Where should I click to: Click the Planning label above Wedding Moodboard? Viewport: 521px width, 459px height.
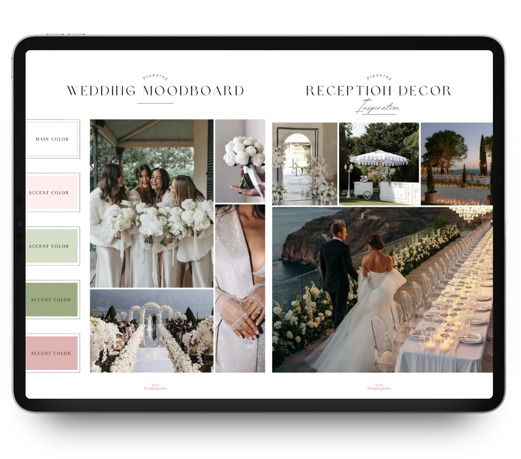155,78
